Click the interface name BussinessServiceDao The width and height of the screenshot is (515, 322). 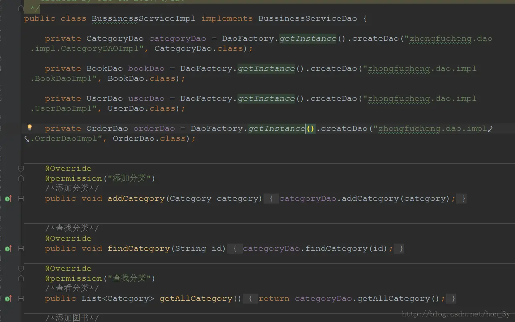coord(308,18)
